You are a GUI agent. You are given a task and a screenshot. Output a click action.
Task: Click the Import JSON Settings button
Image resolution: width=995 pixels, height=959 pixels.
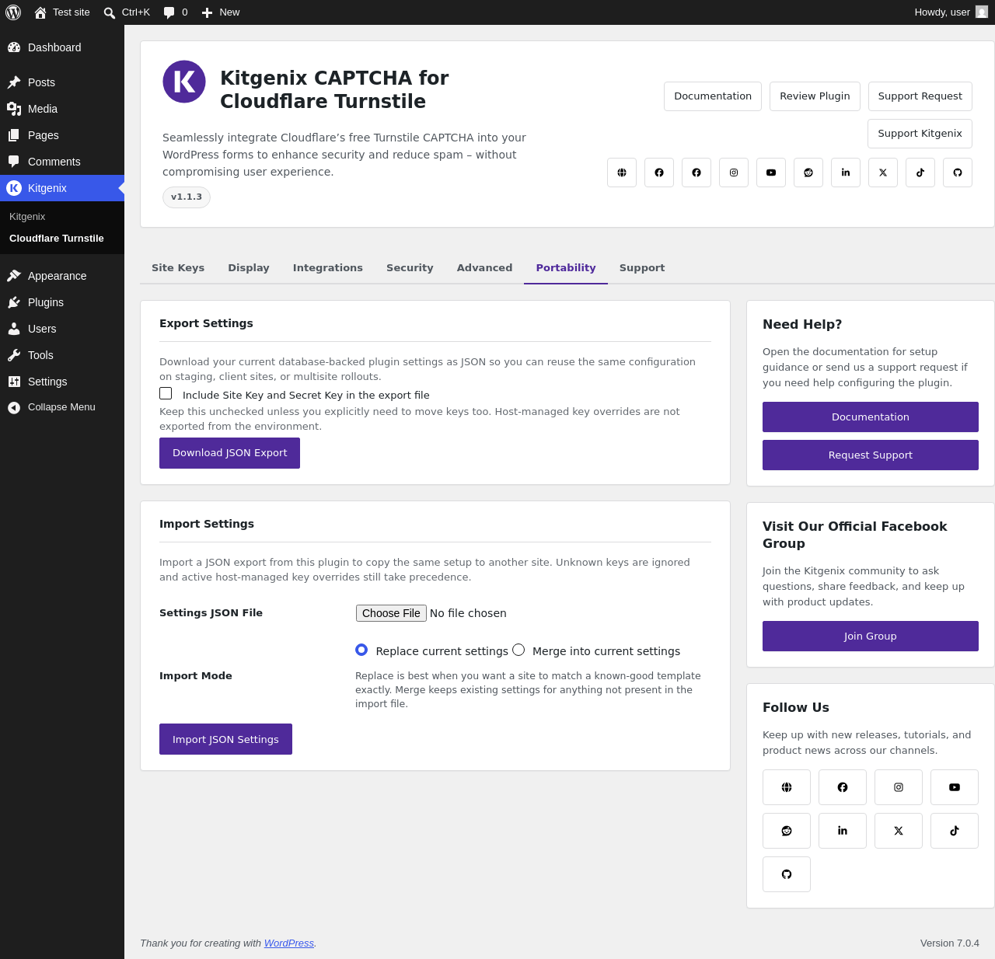(225, 739)
